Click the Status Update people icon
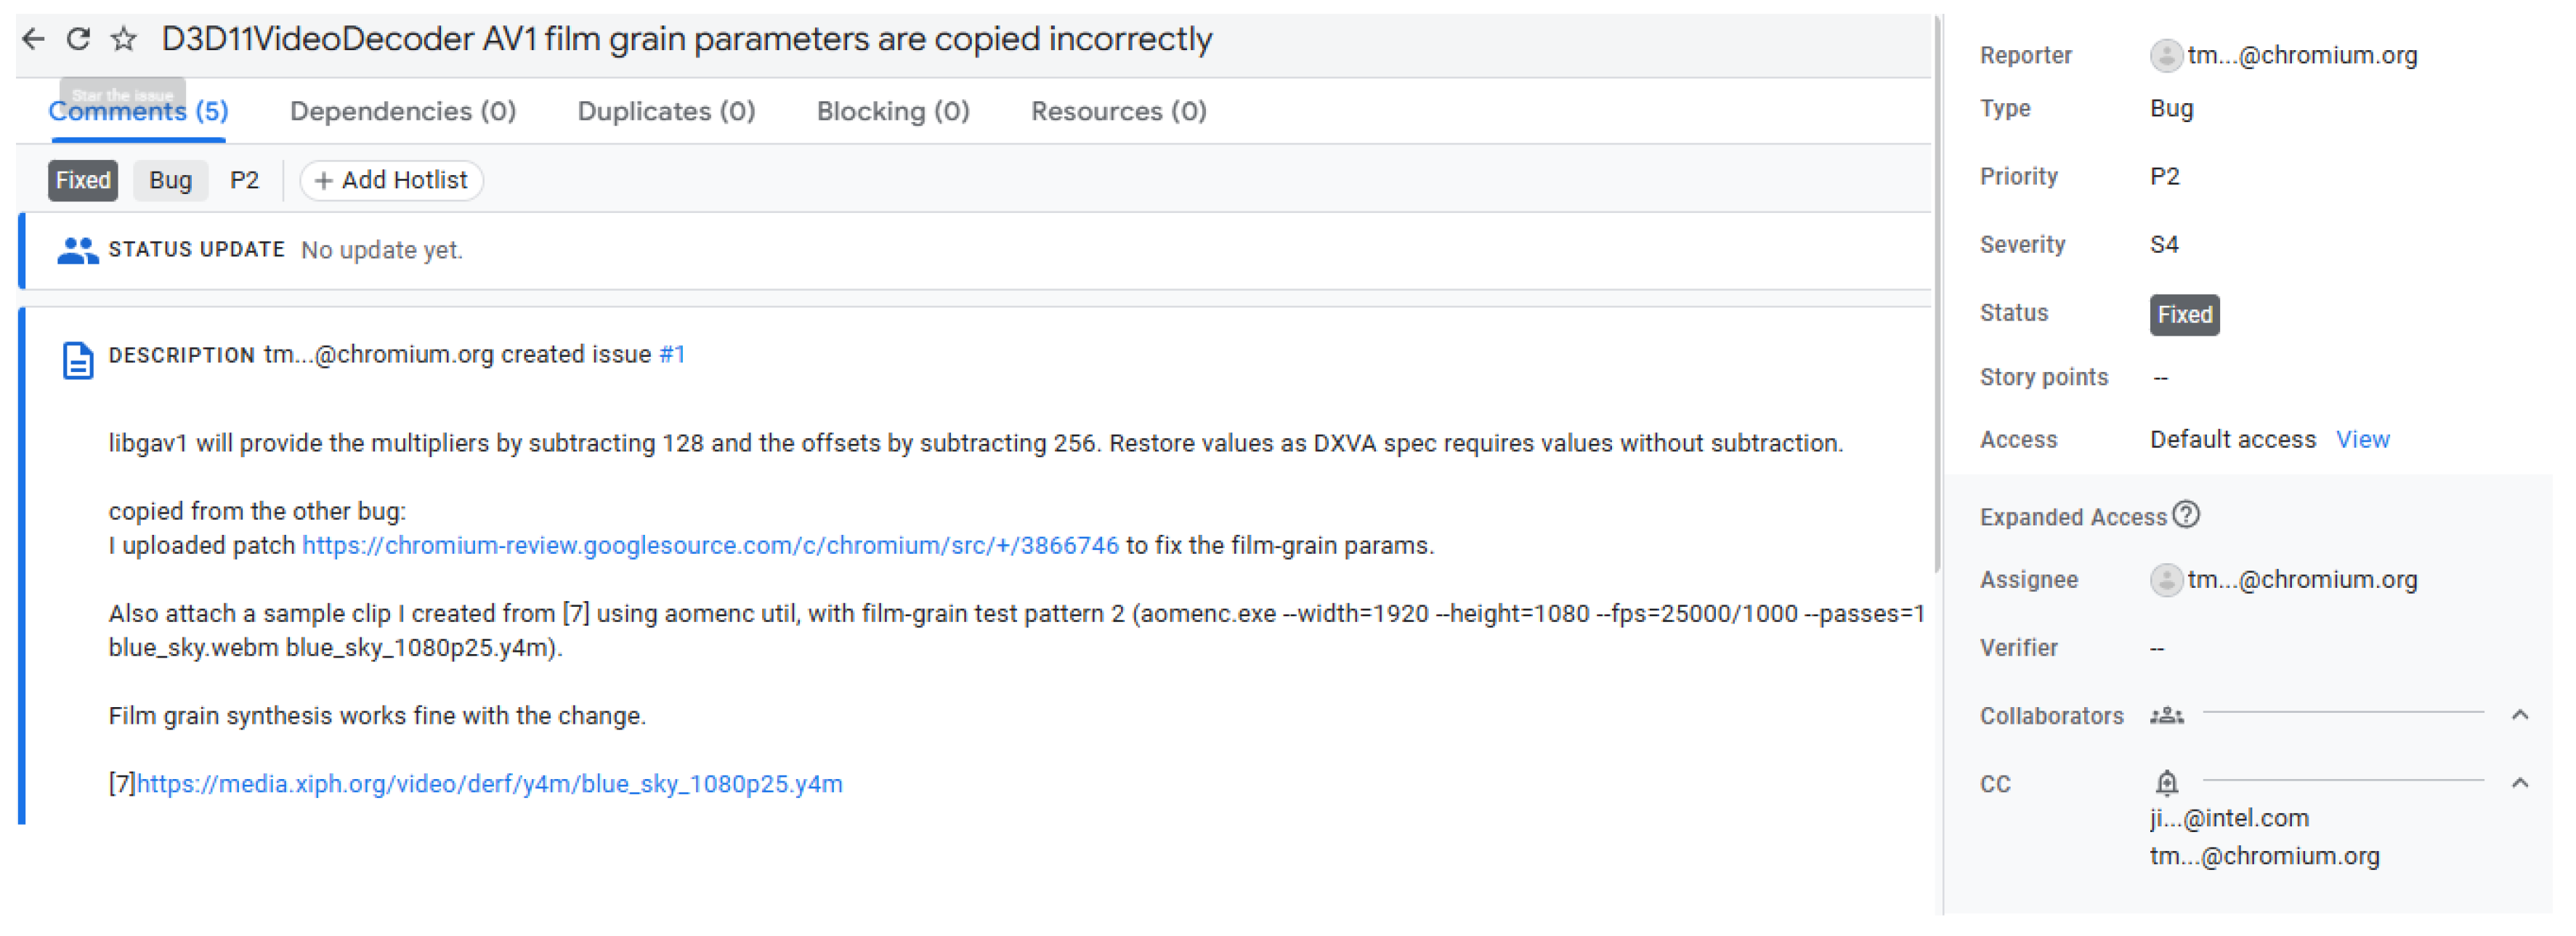This screenshot has height=936, width=2576. click(x=77, y=250)
